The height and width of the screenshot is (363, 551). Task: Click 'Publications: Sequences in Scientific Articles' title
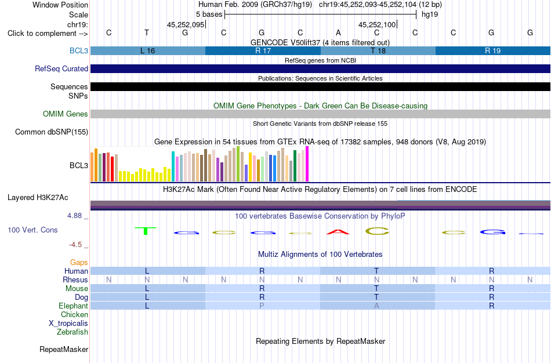pyautogui.click(x=320, y=78)
